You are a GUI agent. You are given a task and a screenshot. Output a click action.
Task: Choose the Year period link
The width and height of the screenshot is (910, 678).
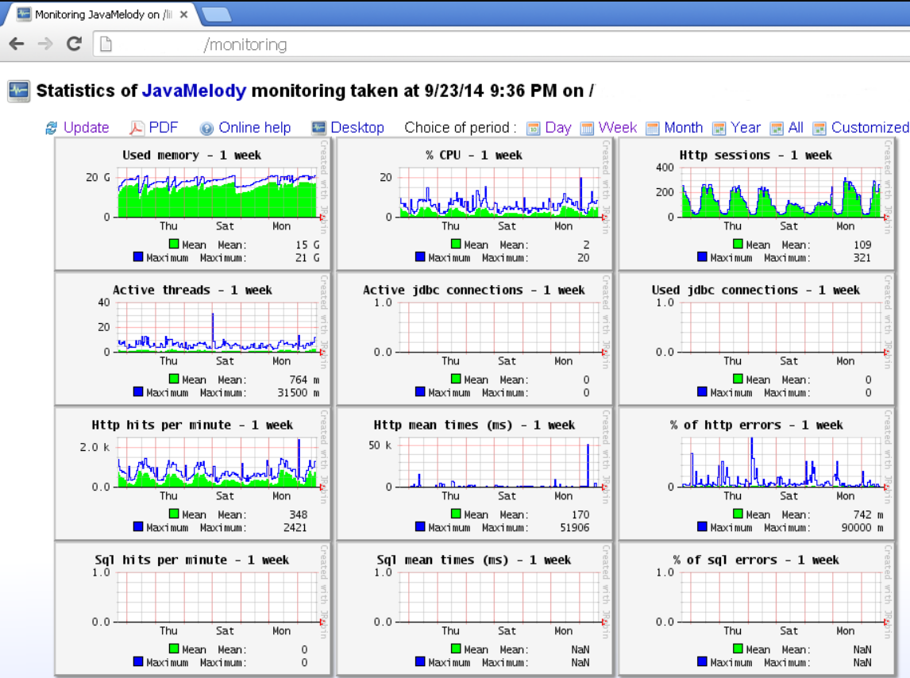coord(745,128)
